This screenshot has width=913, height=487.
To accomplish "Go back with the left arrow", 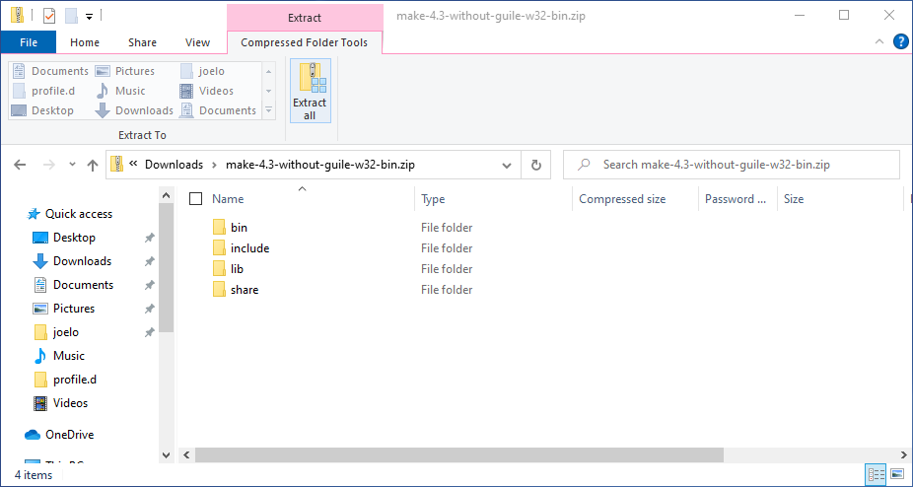I will (x=20, y=165).
